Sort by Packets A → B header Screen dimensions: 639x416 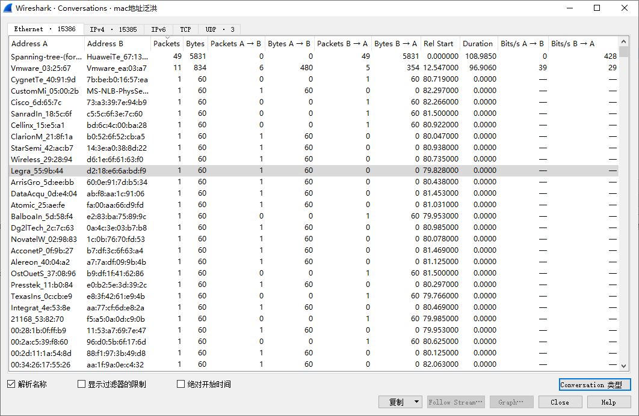coord(236,43)
